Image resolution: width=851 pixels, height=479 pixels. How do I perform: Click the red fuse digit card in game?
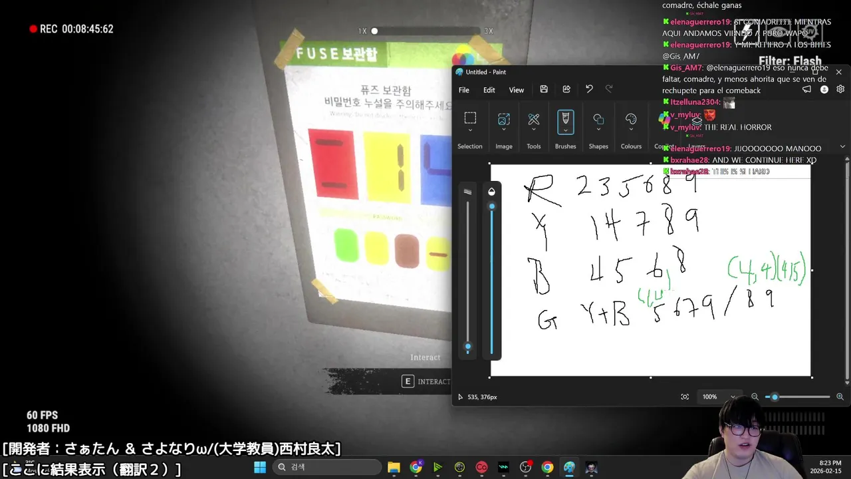[x=332, y=164]
